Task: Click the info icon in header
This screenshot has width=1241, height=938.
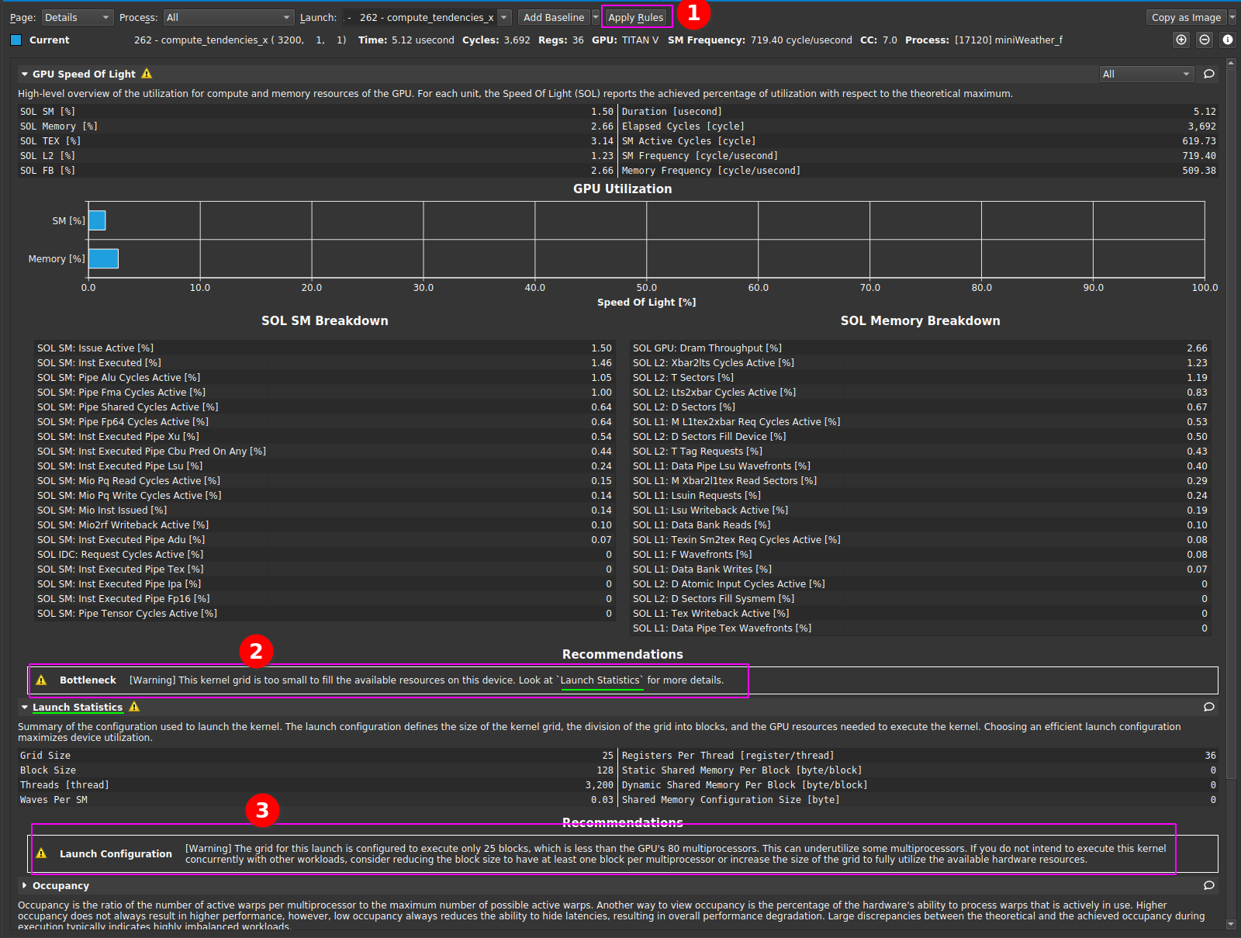Action: pyautogui.click(x=1227, y=40)
